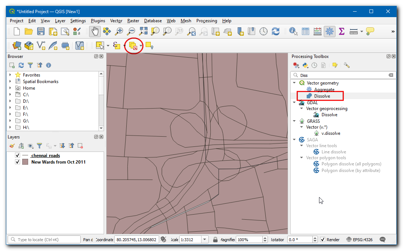
Task: Click the New Wards layer color swatch
Action: click(25, 162)
